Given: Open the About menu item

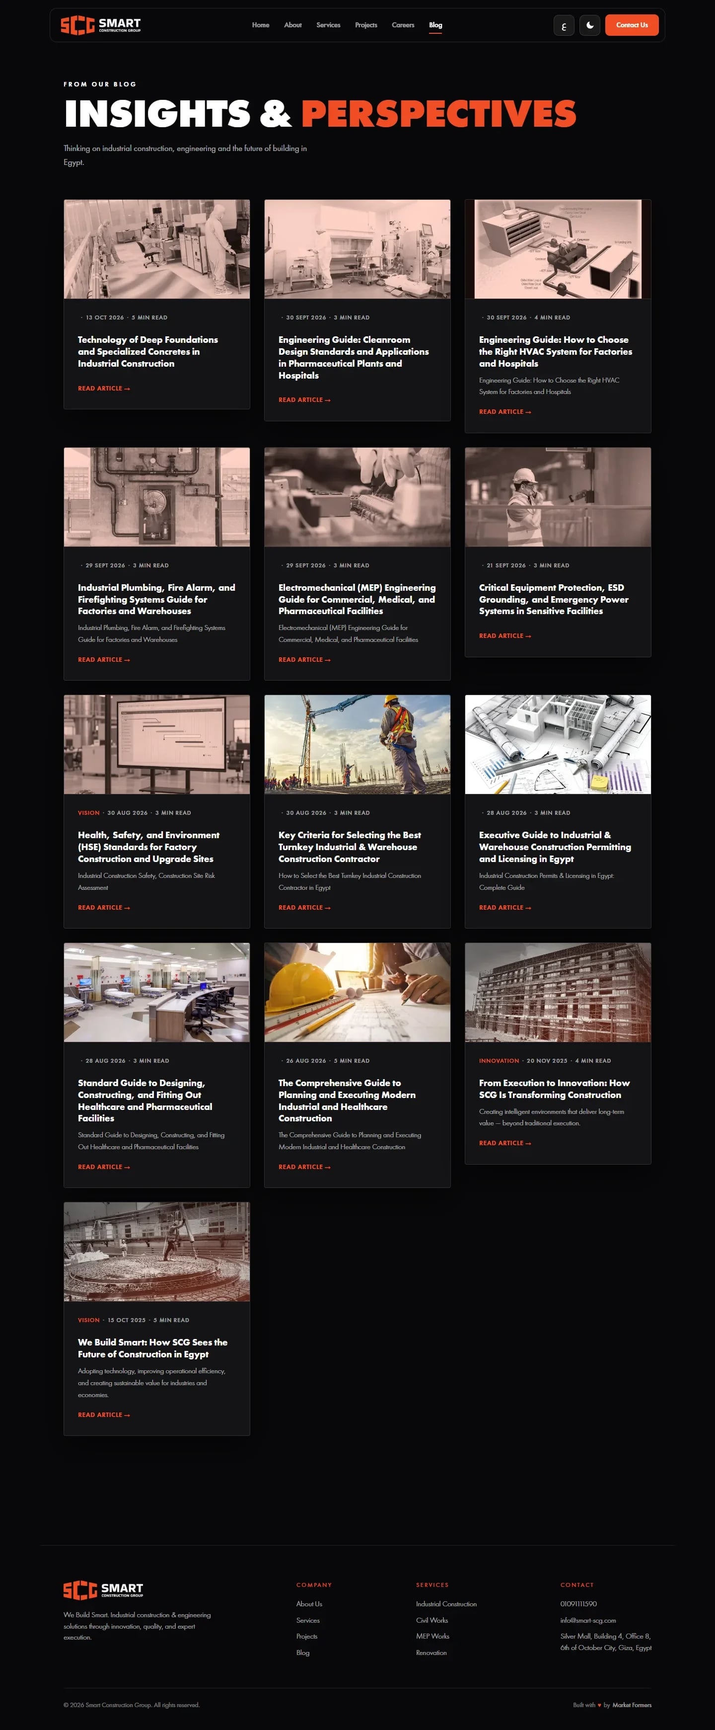Looking at the screenshot, I should 293,25.
